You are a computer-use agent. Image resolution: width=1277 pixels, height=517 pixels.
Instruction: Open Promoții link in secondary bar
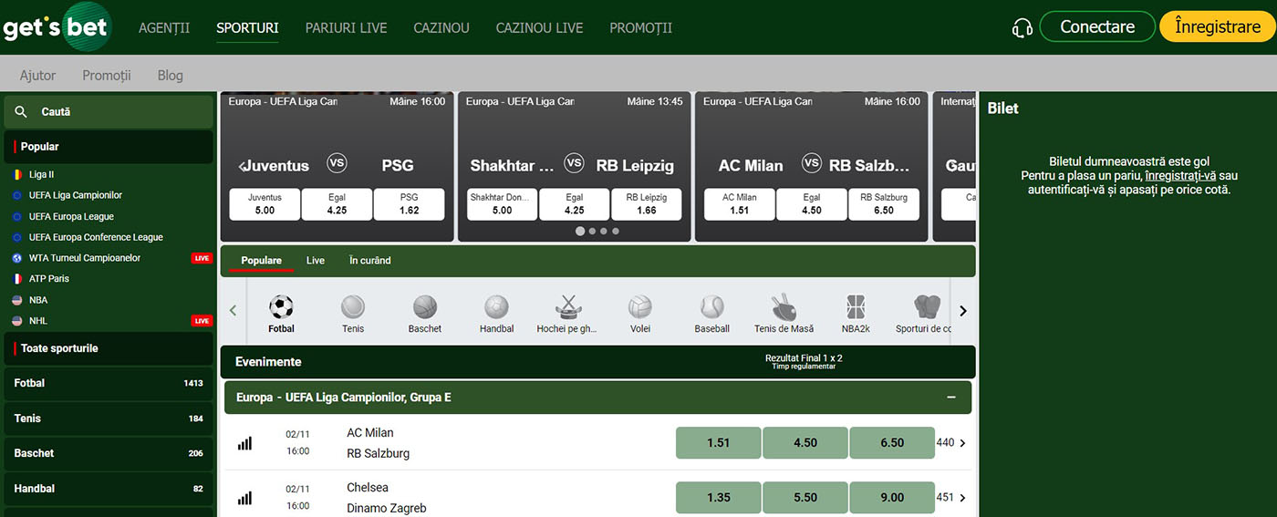(x=107, y=76)
